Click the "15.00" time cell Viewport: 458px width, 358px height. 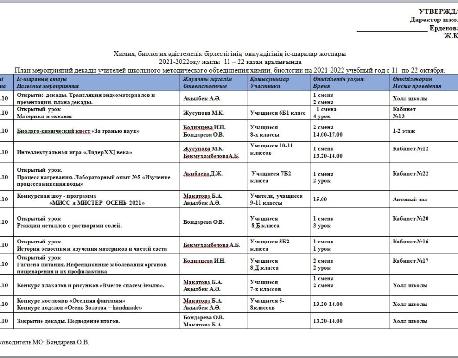[321, 199]
